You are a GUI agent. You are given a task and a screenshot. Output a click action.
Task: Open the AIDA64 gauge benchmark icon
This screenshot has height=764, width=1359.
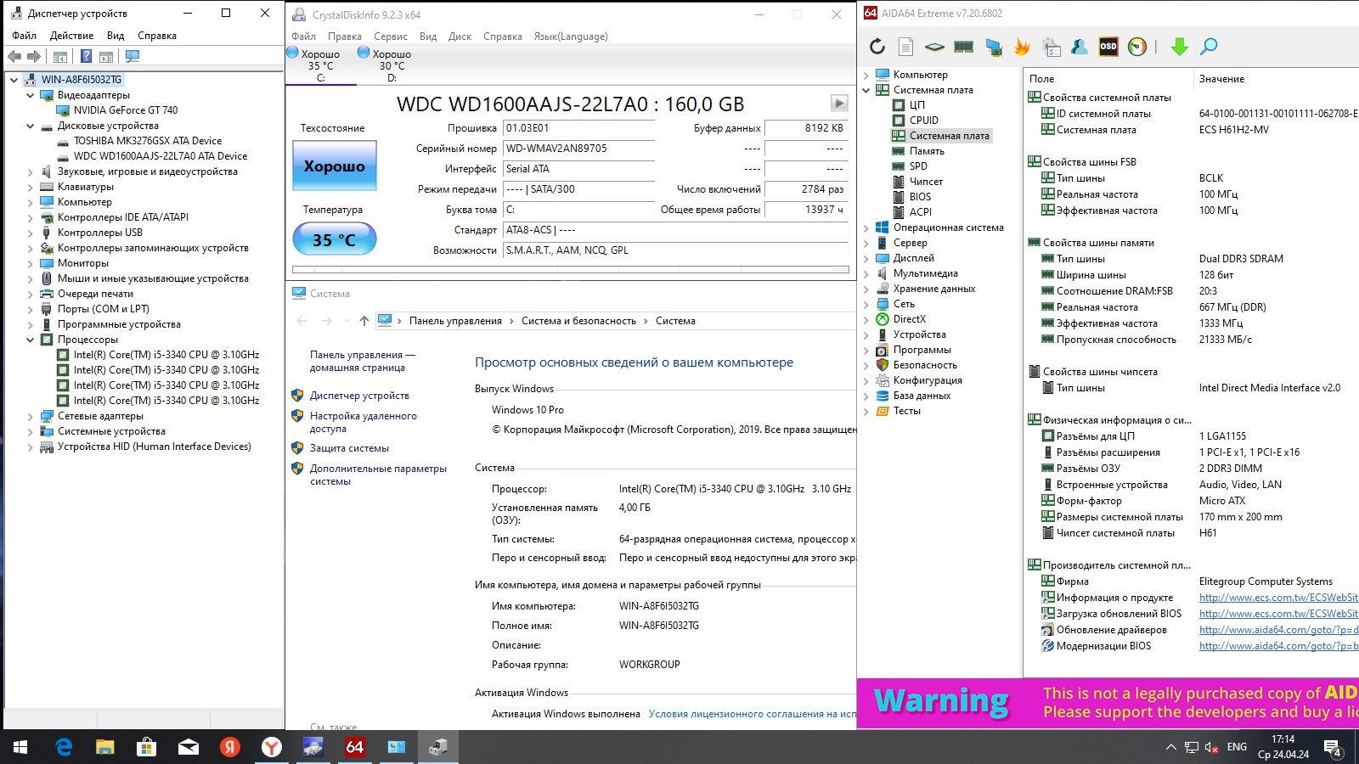pyautogui.click(x=1137, y=47)
